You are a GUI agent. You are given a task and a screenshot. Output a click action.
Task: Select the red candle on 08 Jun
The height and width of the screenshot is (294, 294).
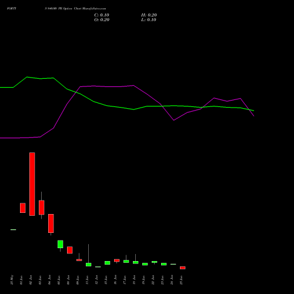click(x=70, y=250)
